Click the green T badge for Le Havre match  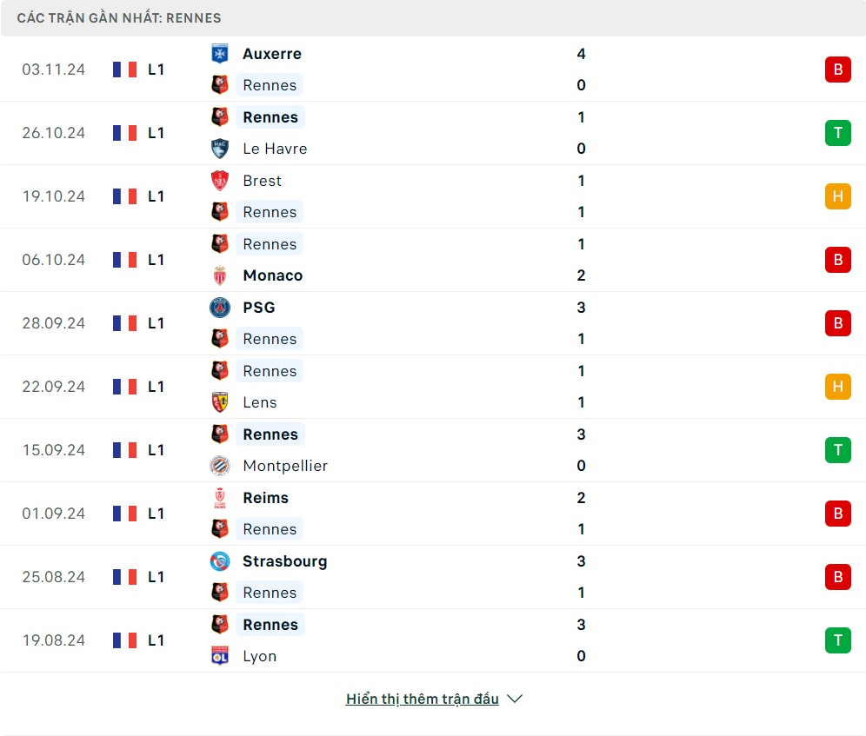coord(837,133)
